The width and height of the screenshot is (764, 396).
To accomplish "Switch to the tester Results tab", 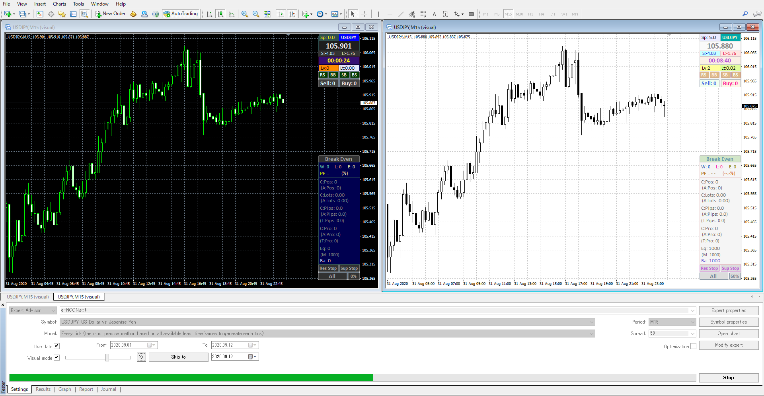I will pos(43,389).
